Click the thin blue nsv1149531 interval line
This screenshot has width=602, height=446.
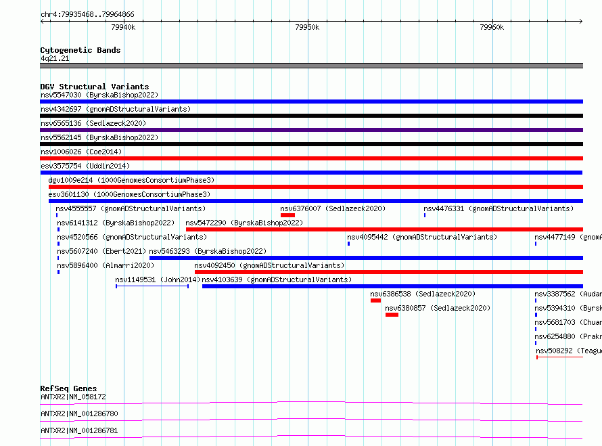click(x=152, y=286)
